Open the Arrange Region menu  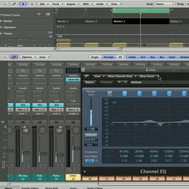pos(73,4)
